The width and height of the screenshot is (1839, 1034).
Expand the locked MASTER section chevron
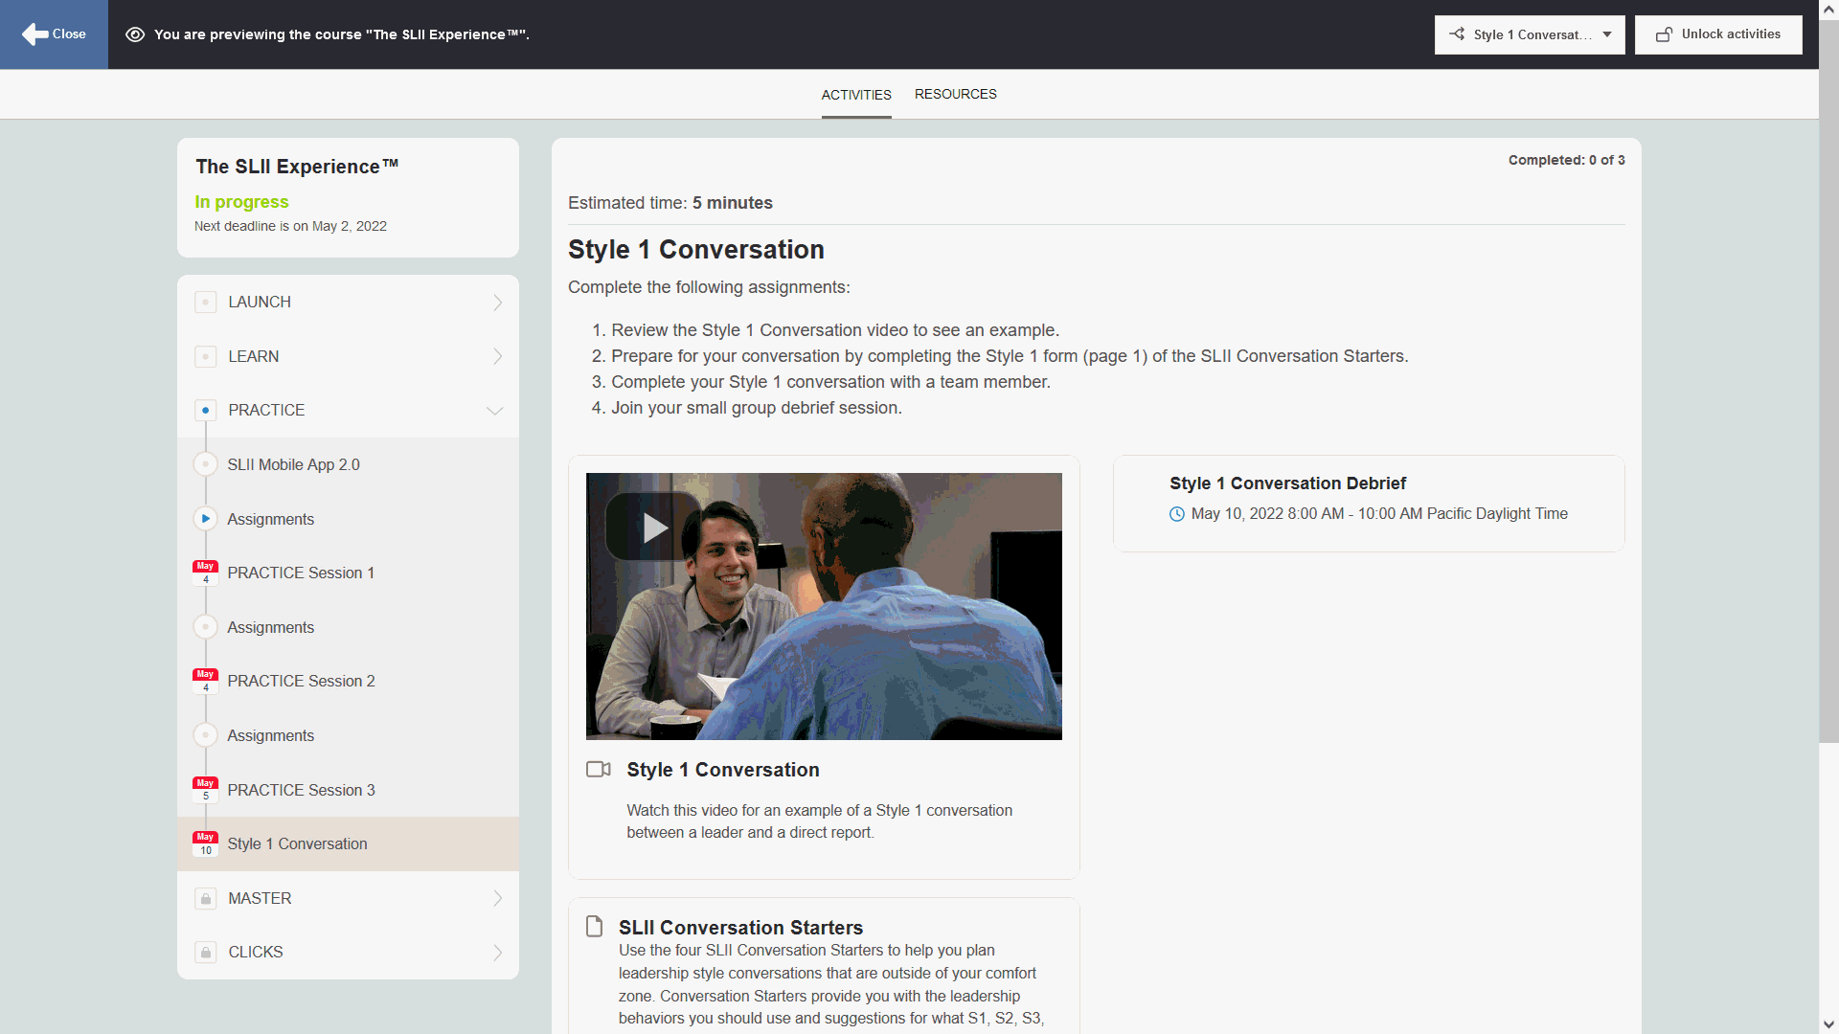click(x=497, y=898)
